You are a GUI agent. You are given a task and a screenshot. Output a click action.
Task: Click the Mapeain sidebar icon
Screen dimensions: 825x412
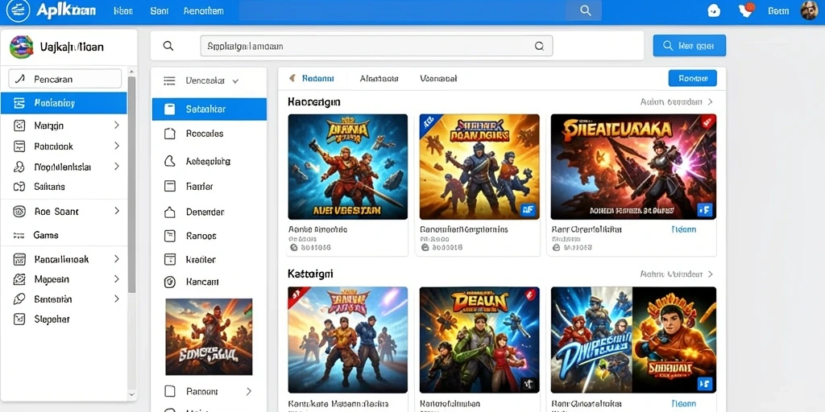(x=19, y=279)
